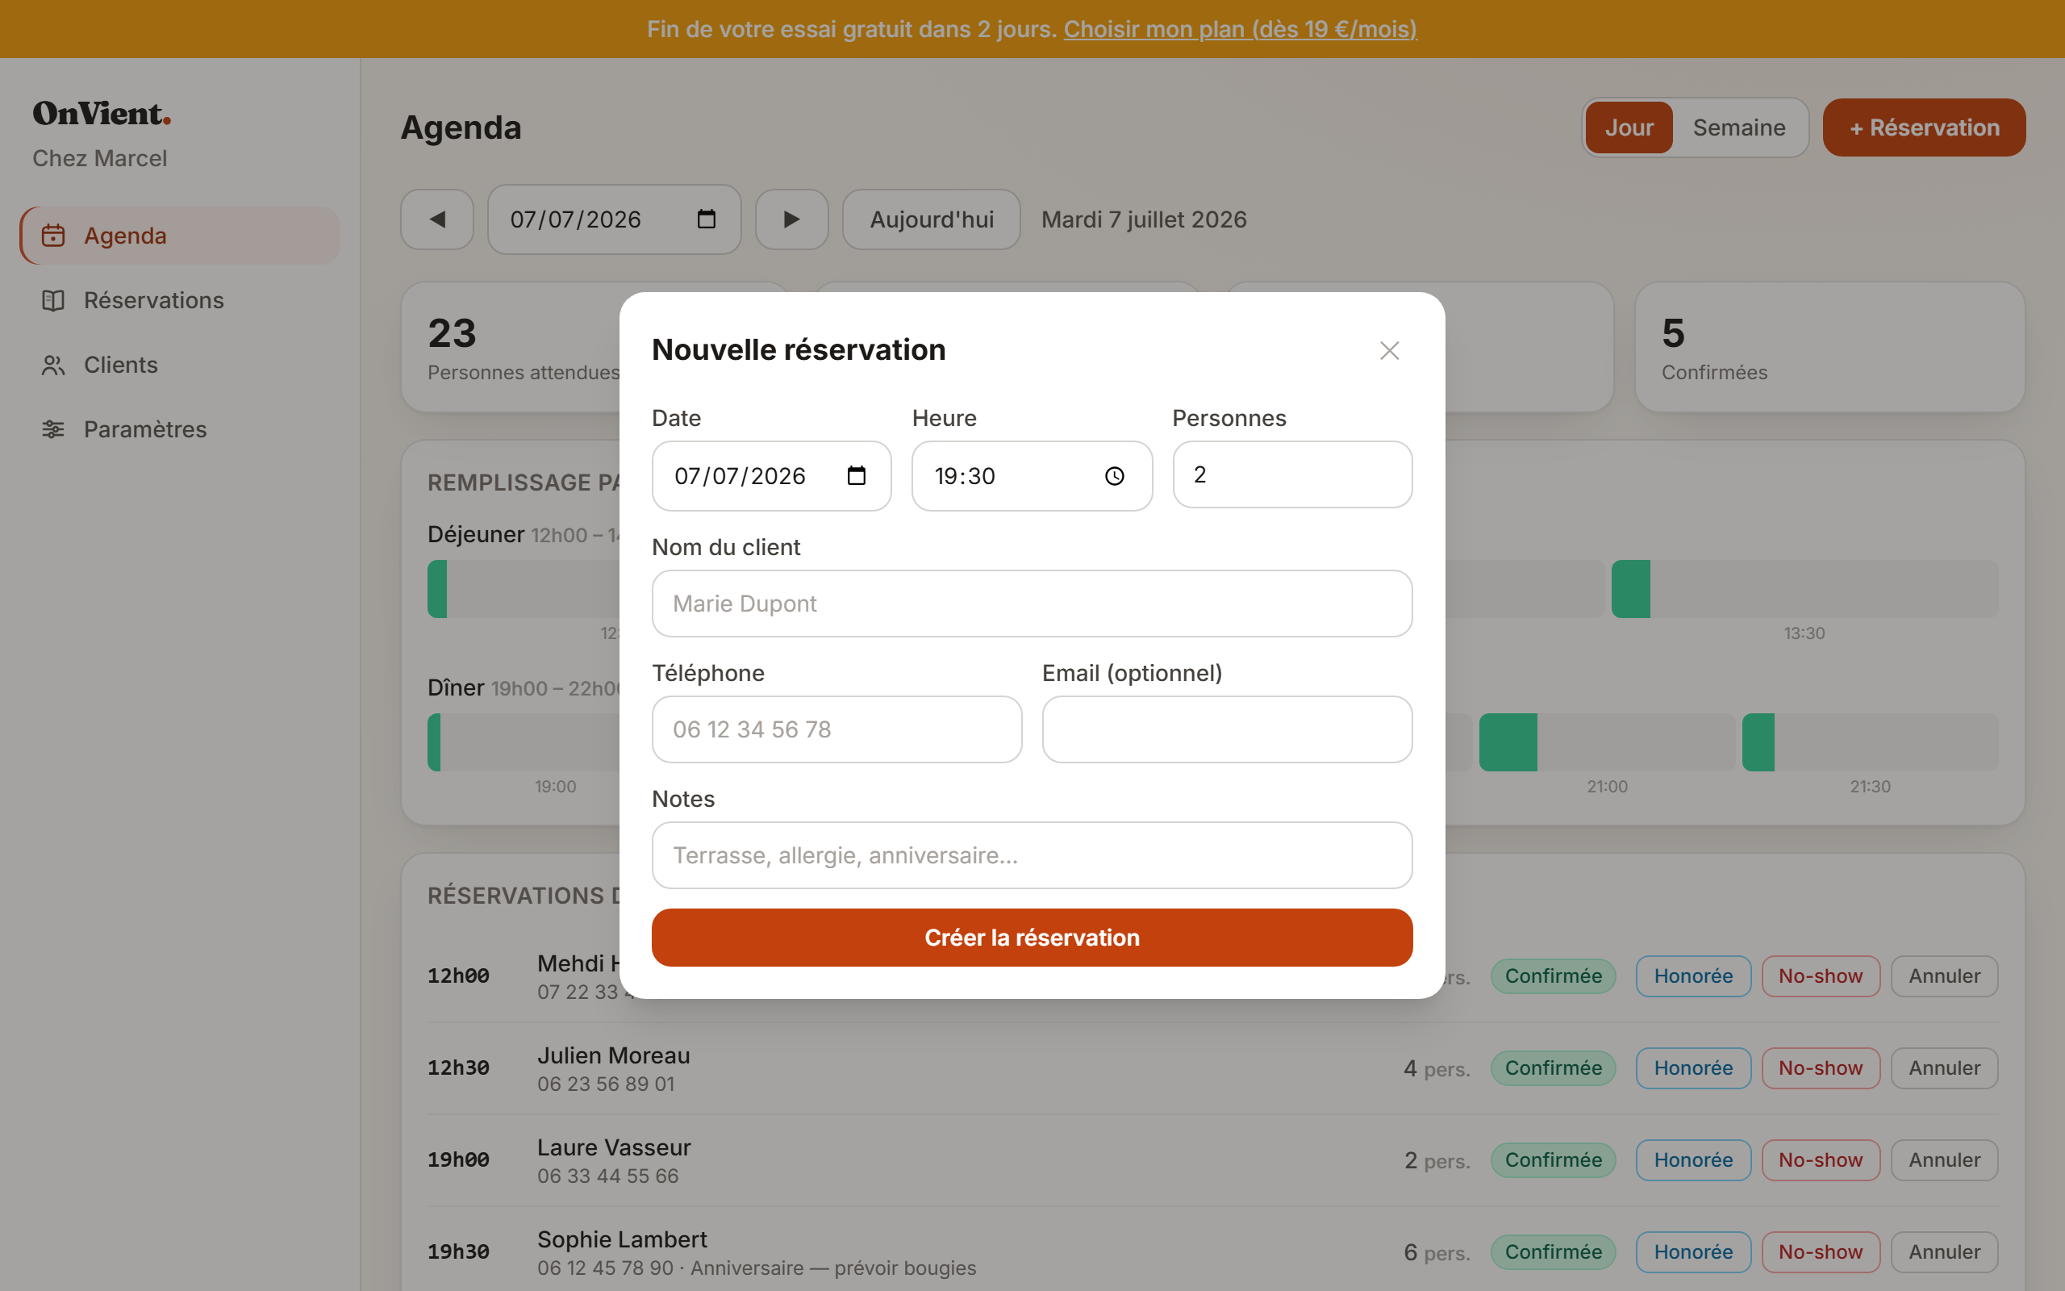This screenshot has width=2065, height=1291.
Task: Go to next day arrow
Action: [791, 219]
